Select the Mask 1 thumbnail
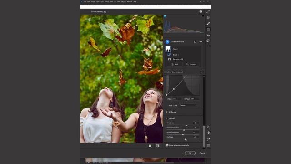291x164 pixels. pyautogui.click(x=168, y=49)
